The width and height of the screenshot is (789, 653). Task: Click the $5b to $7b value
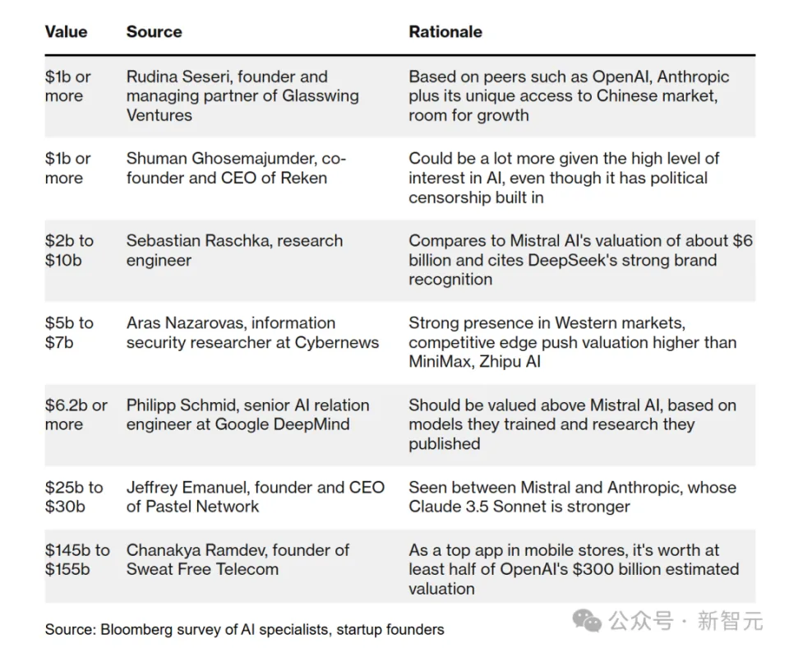pyautogui.click(x=69, y=332)
